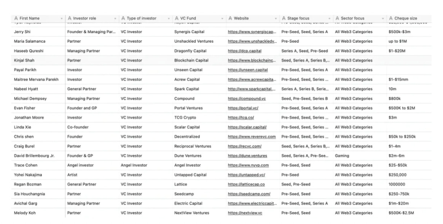Select the Payal Parikh name cell
The height and width of the screenshot is (224, 443).
point(38,70)
